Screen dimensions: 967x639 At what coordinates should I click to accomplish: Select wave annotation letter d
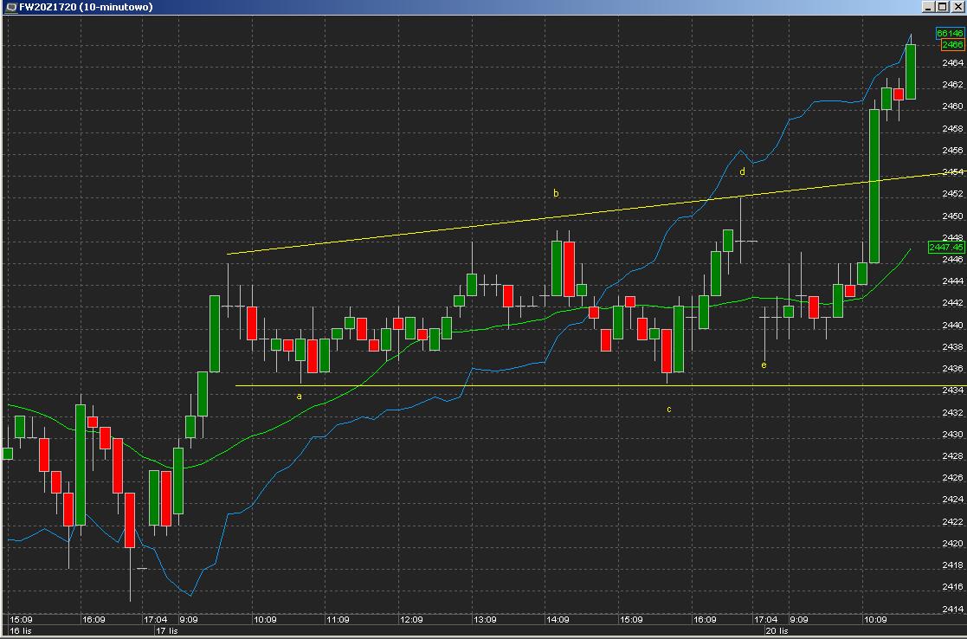(742, 171)
